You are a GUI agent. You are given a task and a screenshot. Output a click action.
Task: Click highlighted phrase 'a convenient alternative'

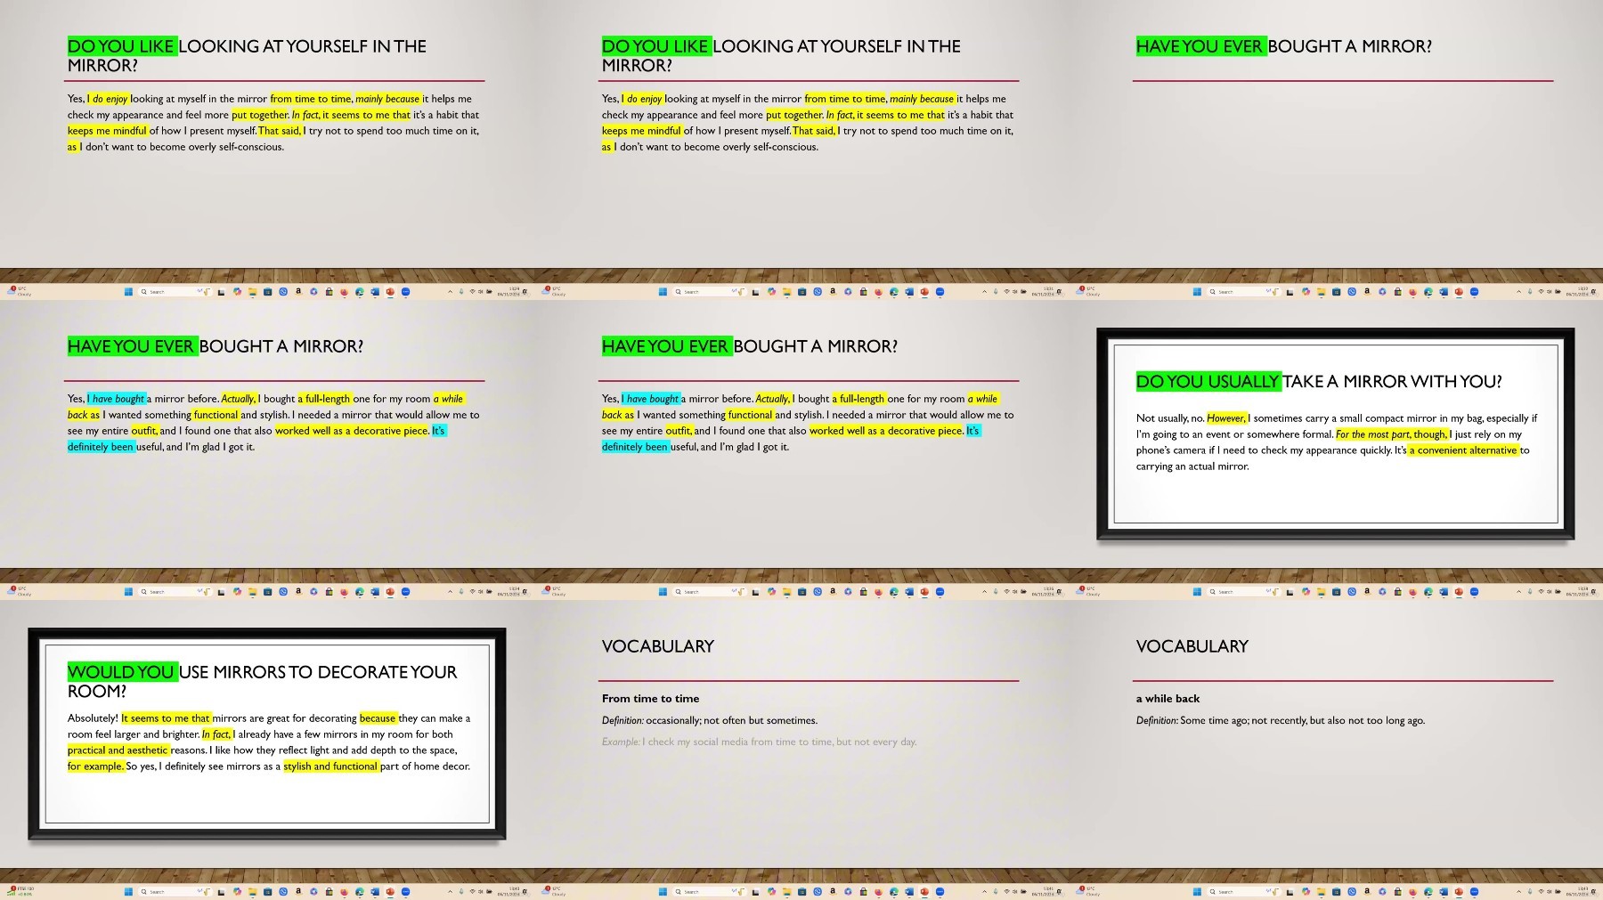[x=1463, y=450]
